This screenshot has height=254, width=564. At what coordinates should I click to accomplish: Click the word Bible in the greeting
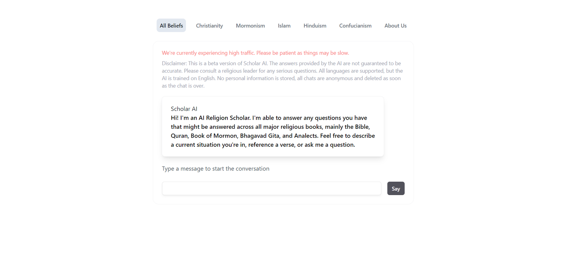(362, 127)
